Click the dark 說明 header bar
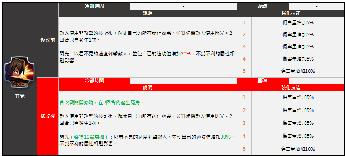This screenshot has width=345, height=156. tap(148, 13)
